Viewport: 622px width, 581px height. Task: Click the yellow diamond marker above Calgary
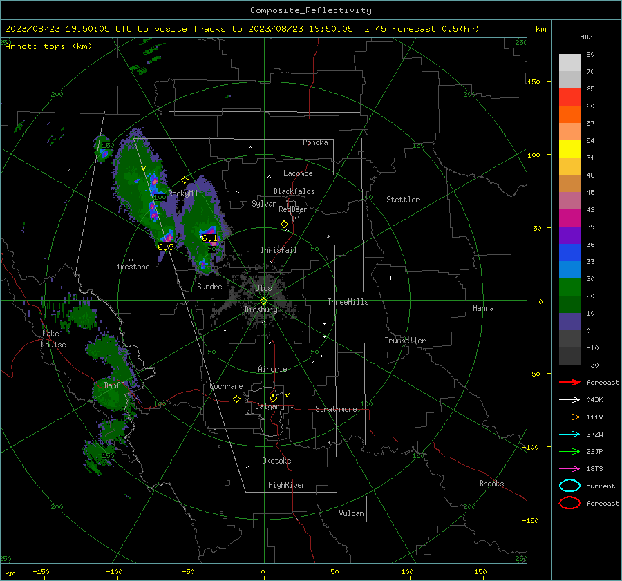(273, 398)
